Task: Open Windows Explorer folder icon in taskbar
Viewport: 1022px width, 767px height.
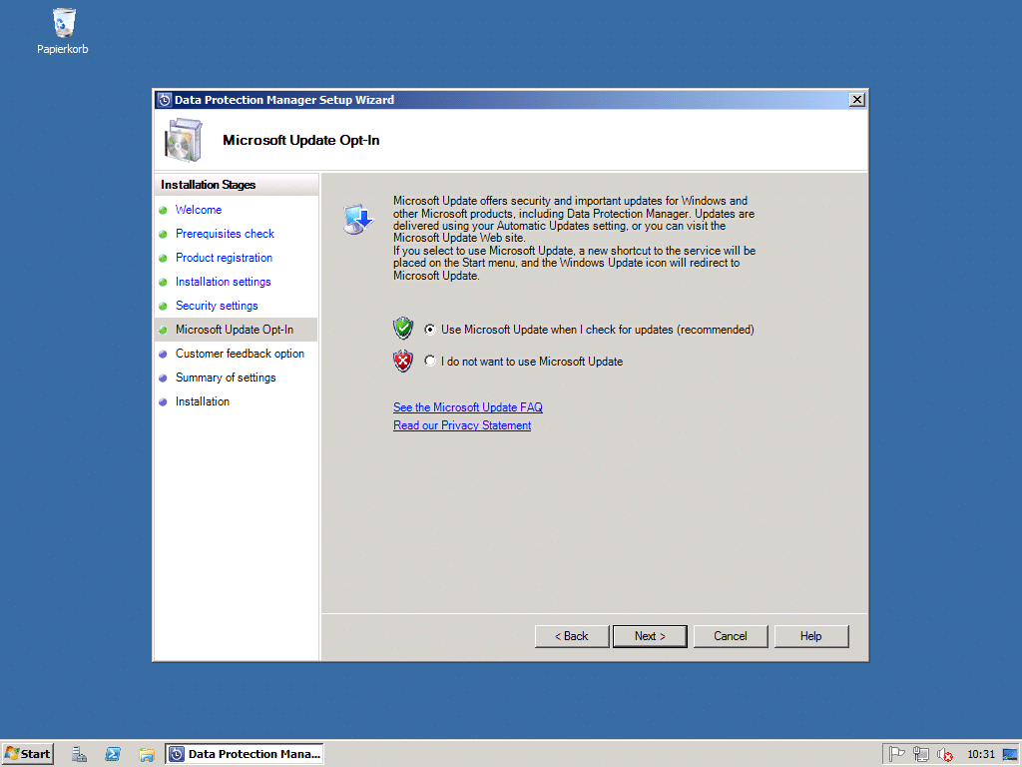Action: (146, 754)
